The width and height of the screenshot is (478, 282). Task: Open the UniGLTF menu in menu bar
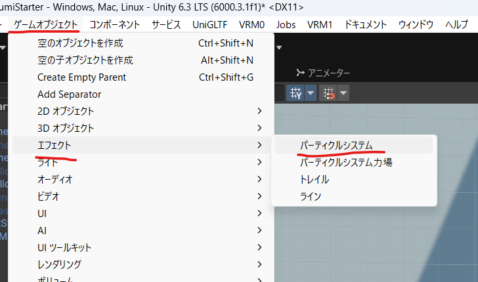(x=207, y=25)
